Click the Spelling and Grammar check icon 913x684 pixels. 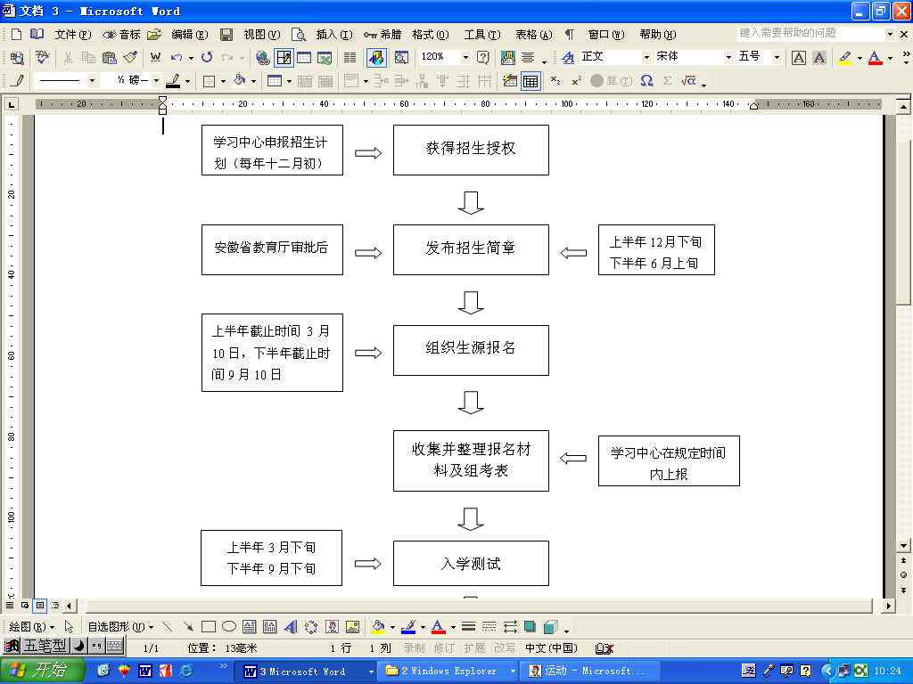(43, 57)
